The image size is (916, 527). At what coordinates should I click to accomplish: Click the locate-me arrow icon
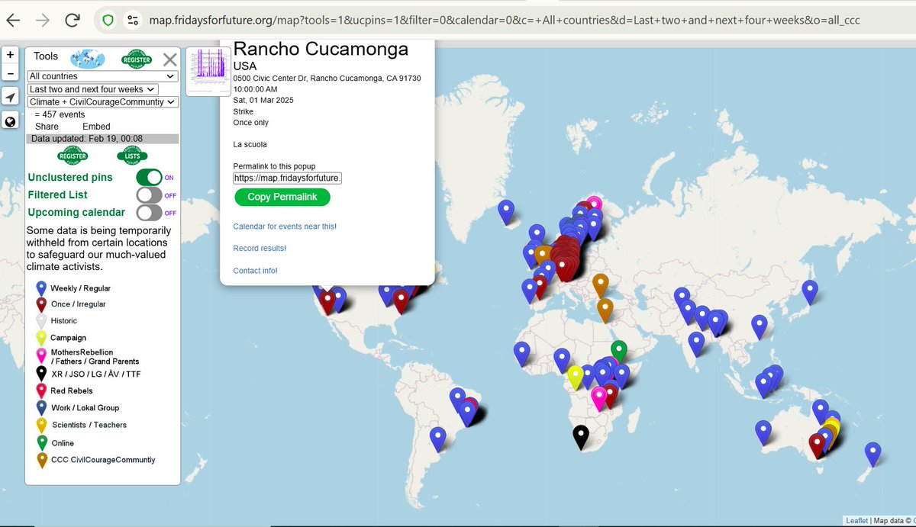(10, 97)
